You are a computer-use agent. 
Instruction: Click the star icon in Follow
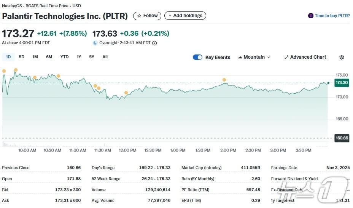tap(139, 16)
